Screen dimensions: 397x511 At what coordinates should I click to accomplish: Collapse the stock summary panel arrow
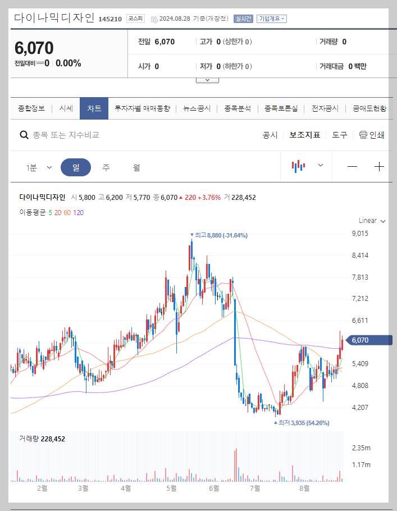pos(207,79)
